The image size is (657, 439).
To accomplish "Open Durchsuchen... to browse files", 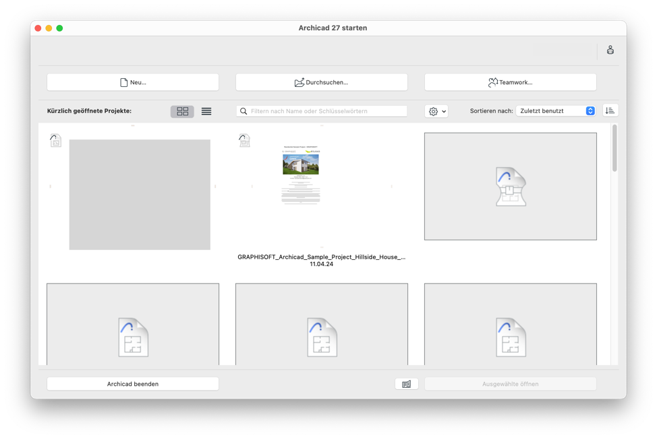I will click(321, 82).
